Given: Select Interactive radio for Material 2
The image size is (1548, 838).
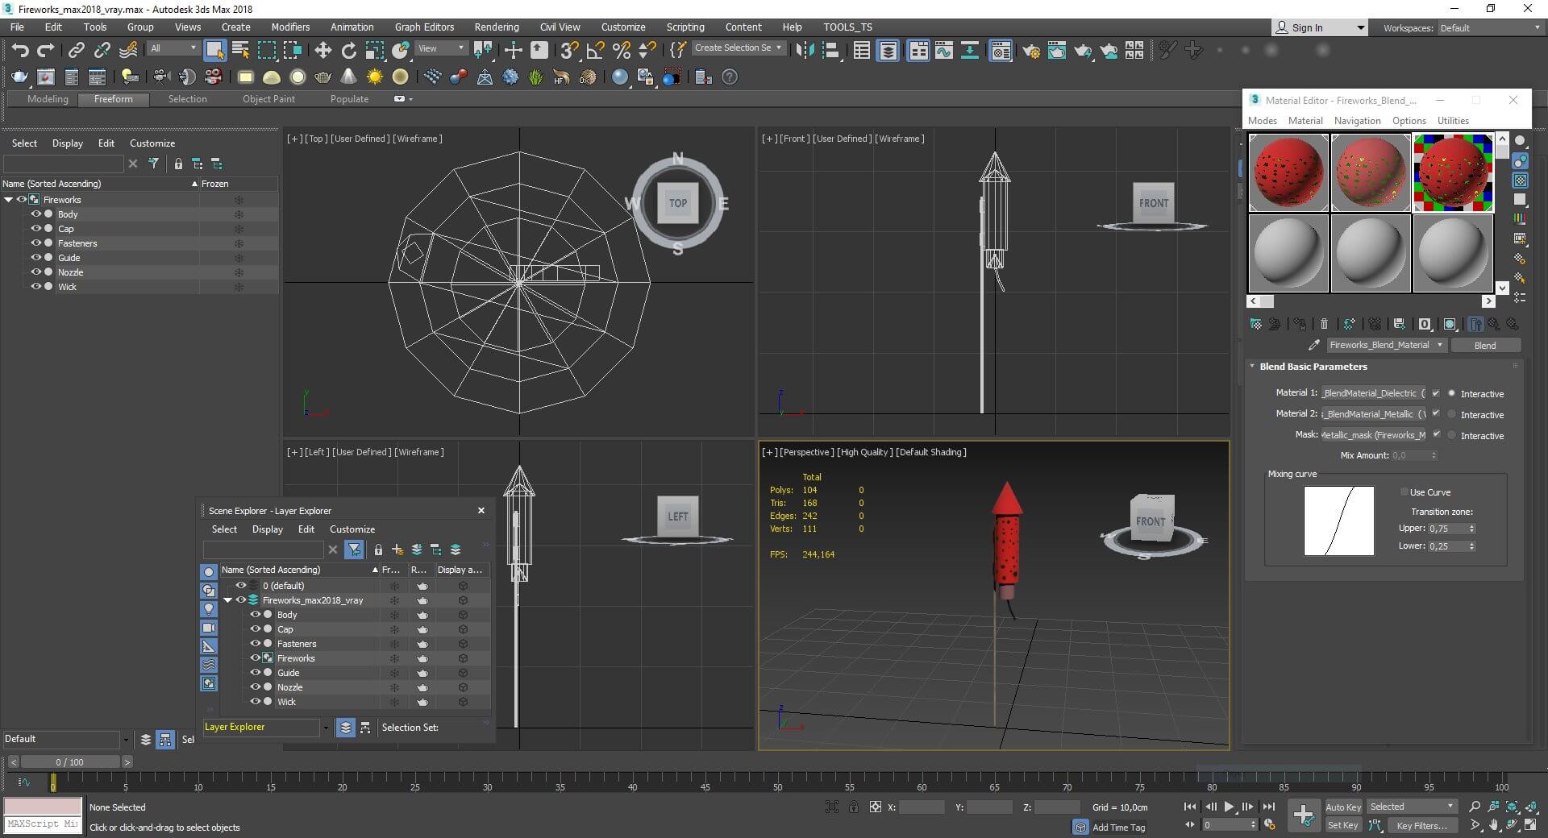Looking at the screenshot, I should [1452, 414].
